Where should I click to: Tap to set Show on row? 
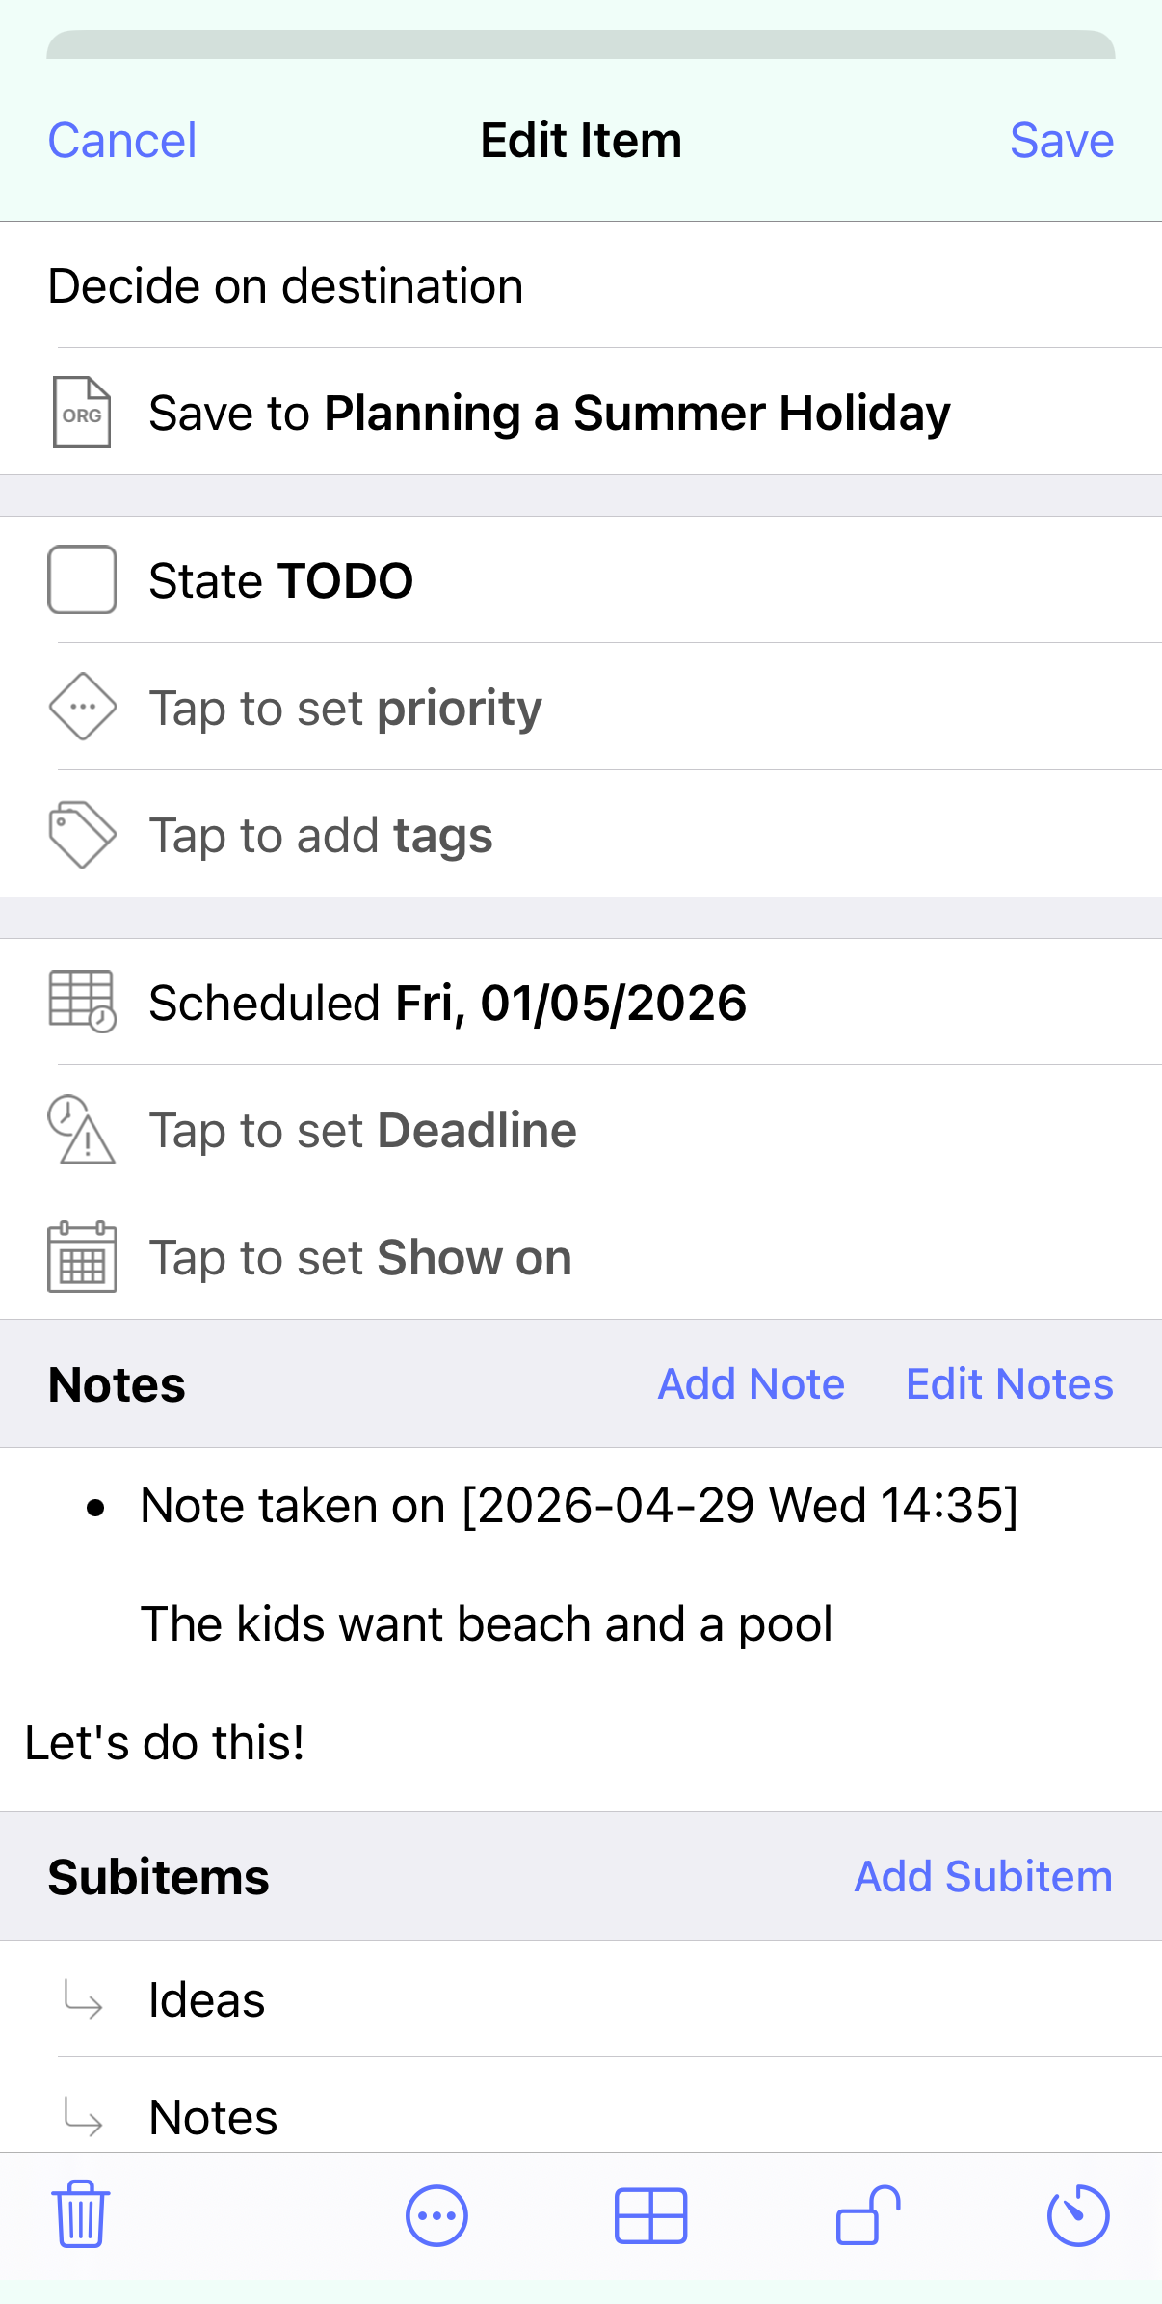tap(581, 1257)
